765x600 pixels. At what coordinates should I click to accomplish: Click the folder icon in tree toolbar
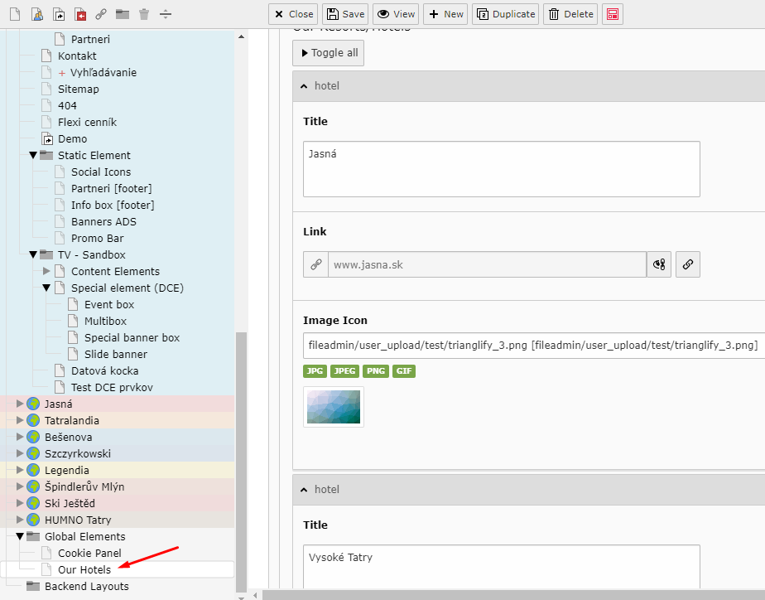(123, 14)
